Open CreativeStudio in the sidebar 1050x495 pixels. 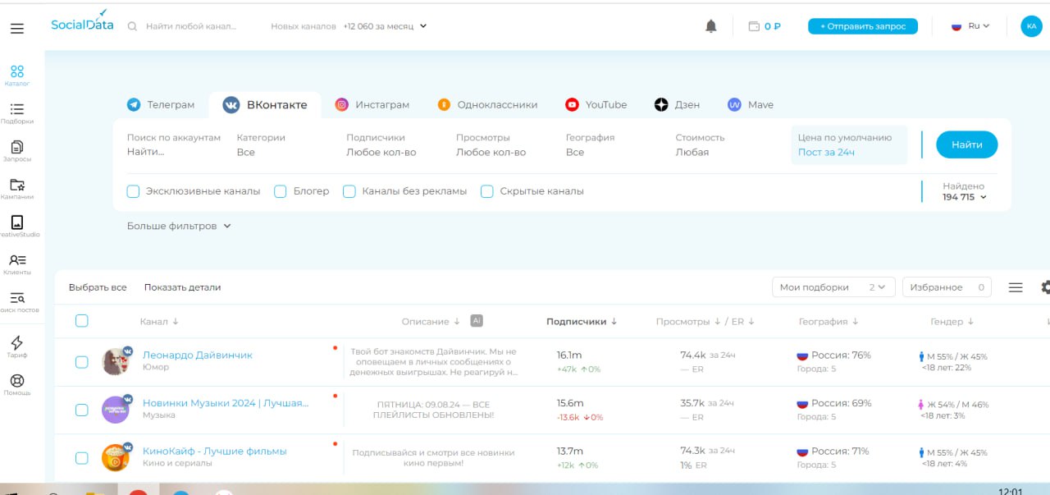coord(17,227)
